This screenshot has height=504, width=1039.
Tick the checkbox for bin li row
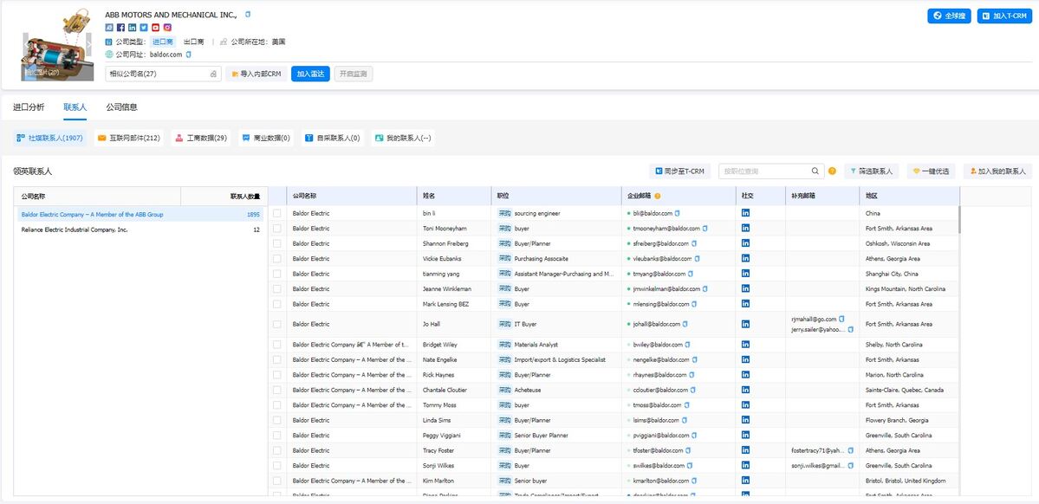tap(277, 213)
